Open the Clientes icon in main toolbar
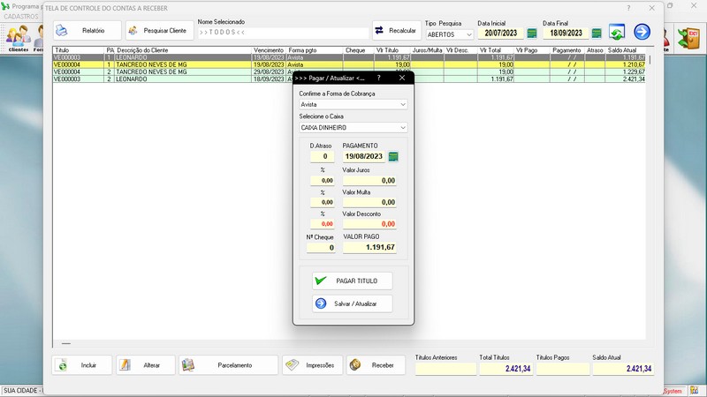The width and height of the screenshot is (707, 397). click(x=18, y=37)
